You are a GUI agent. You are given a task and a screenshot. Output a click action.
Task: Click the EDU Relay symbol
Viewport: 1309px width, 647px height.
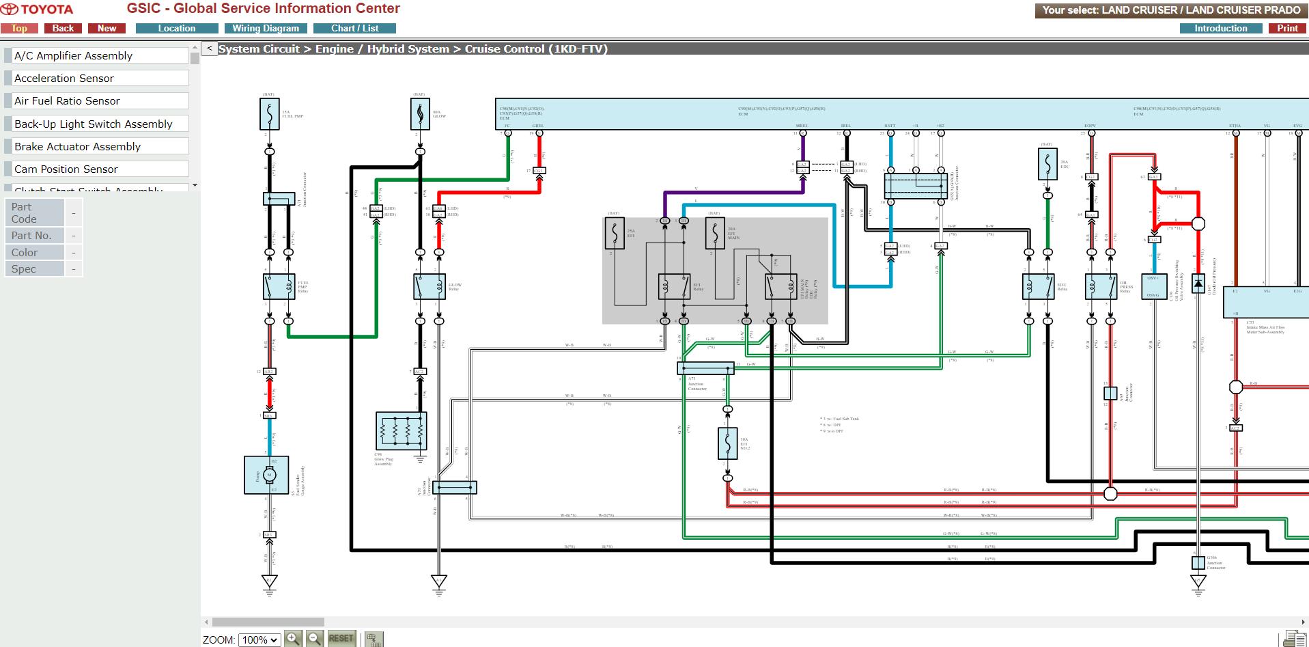[1039, 287]
